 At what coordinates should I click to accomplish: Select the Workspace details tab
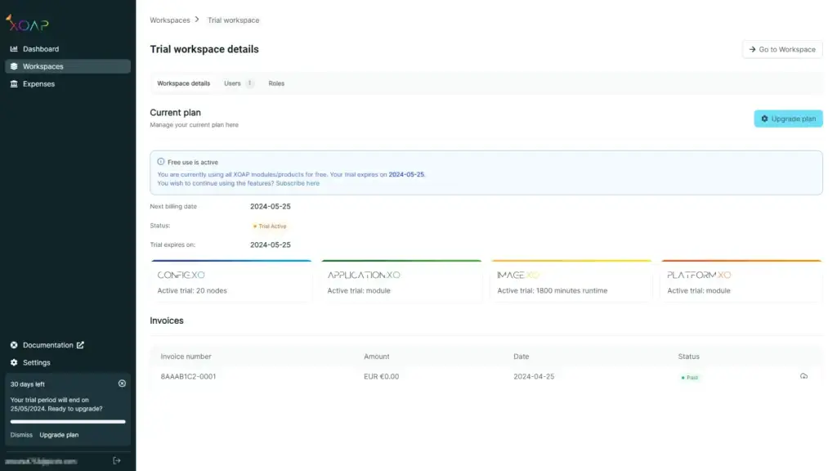[184, 83]
